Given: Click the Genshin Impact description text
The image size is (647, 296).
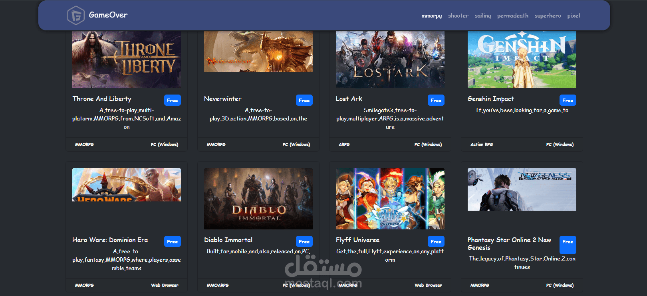Looking at the screenshot, I should [522, 110].
